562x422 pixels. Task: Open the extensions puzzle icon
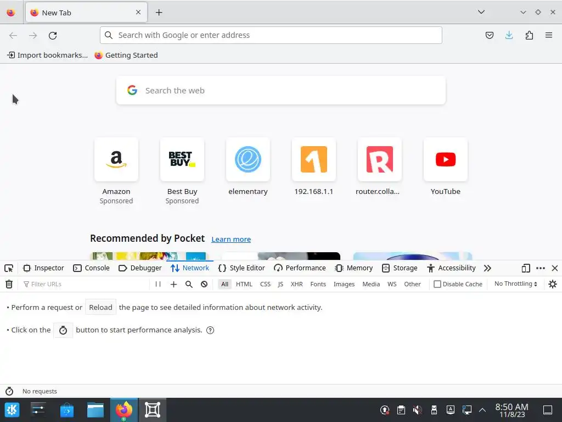click(x=529, y=35)
